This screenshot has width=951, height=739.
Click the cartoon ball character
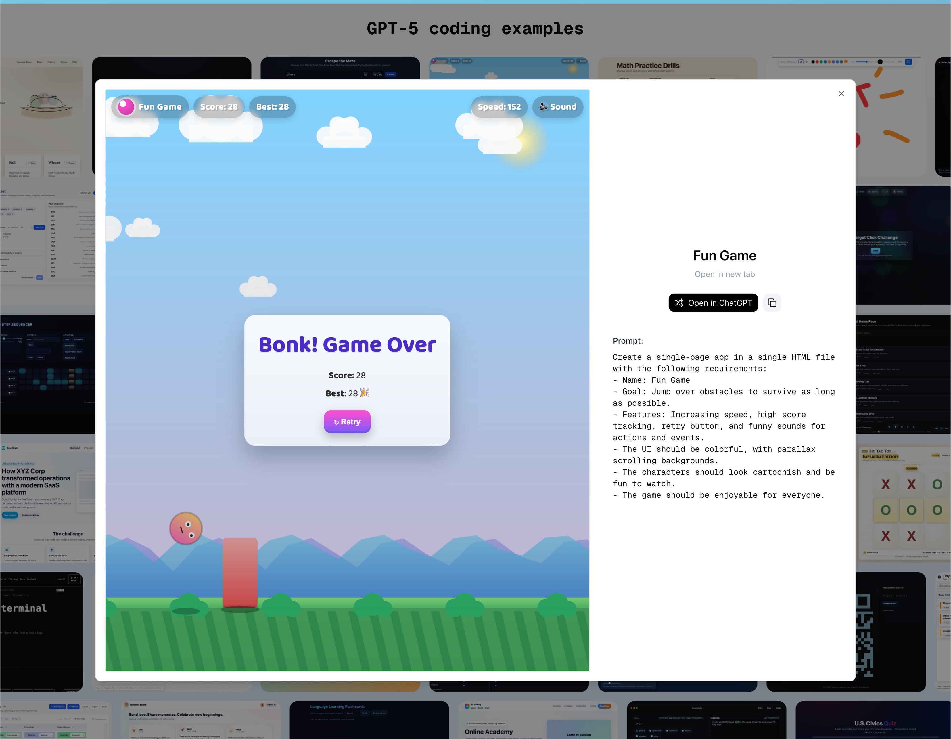pyautogui.click(x=186, y=528)
